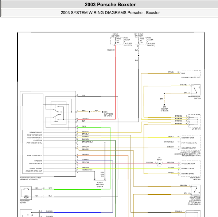
Task: Select the Power Top Ind terminal on the cluster
Action: pos(188,169)
